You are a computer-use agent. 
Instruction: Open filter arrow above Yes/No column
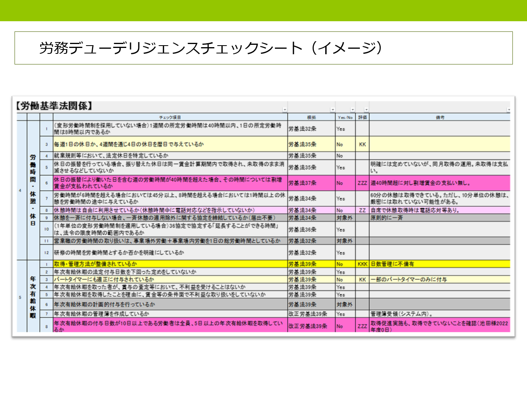pos(353,110)
